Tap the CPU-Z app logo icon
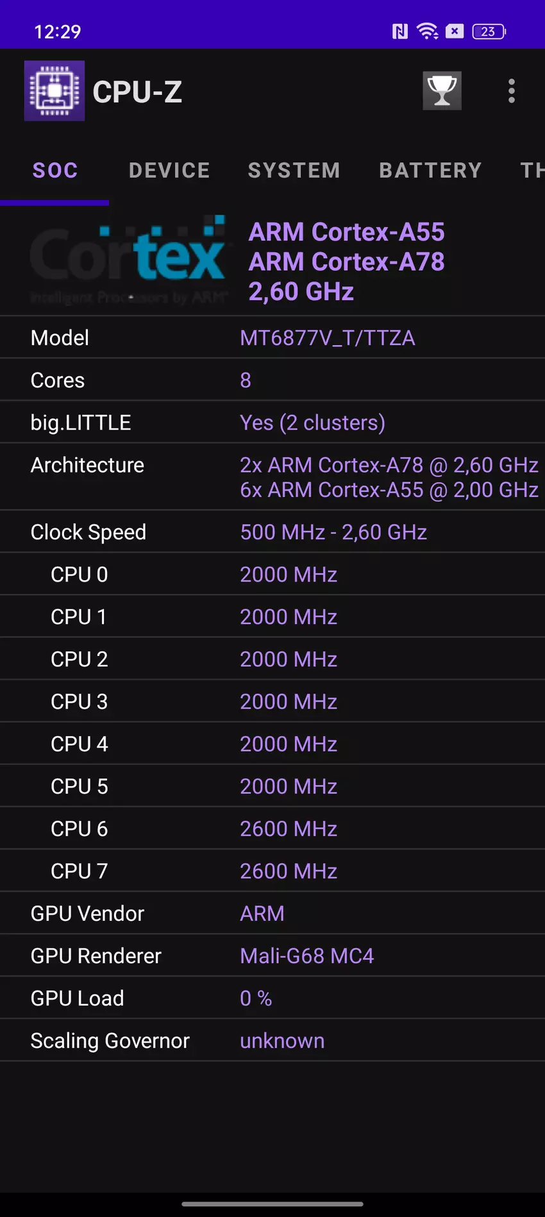545x1217 pixels. [55, 91]
